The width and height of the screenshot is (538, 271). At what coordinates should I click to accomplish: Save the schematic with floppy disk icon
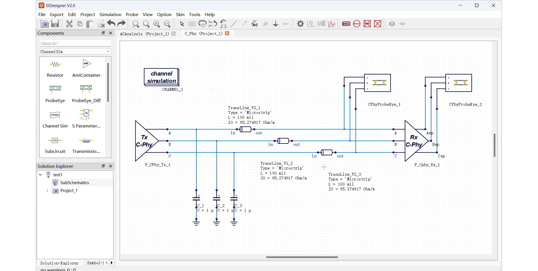click(55, 24)
